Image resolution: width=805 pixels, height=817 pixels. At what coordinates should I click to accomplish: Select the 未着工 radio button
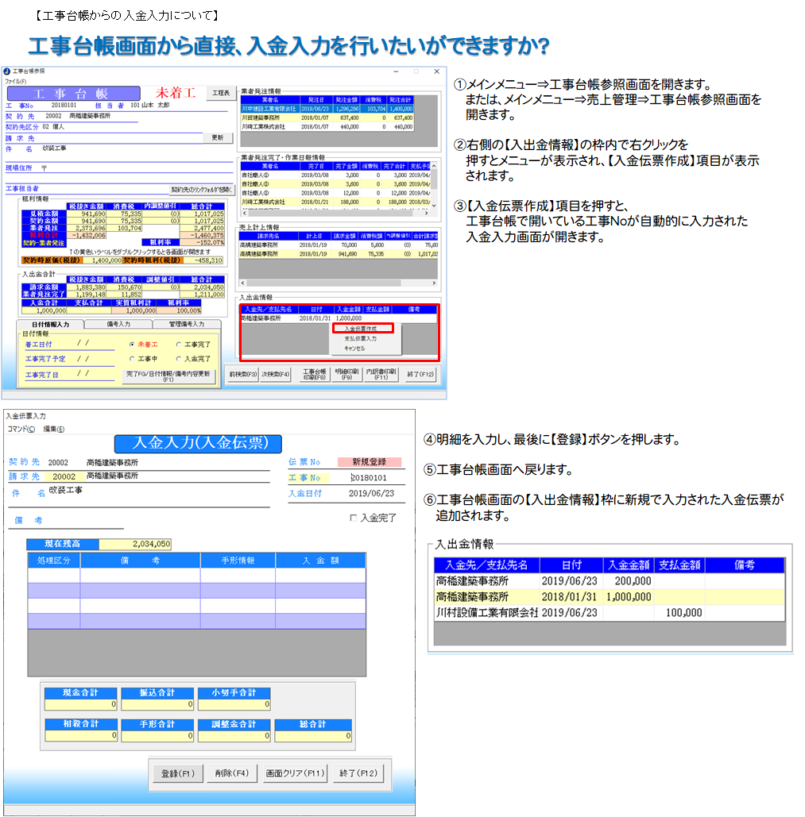tap(132, 345)
